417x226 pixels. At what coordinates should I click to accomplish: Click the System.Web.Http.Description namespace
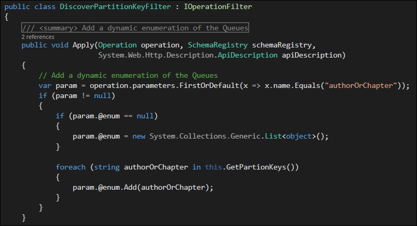156,55
